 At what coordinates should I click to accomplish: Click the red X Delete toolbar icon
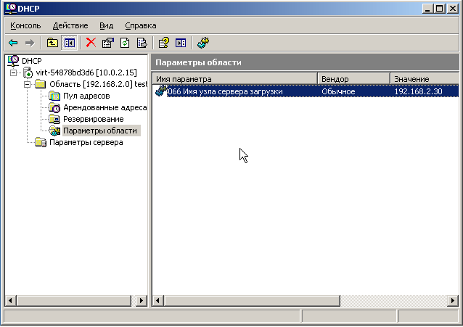pyautogui.click(x=91, y=43)
